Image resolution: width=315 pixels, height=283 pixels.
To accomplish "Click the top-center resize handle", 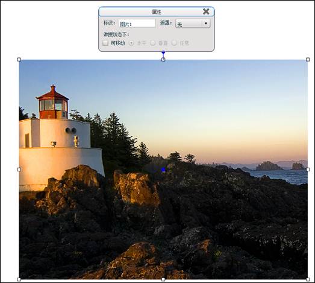I will click(163, 60).
